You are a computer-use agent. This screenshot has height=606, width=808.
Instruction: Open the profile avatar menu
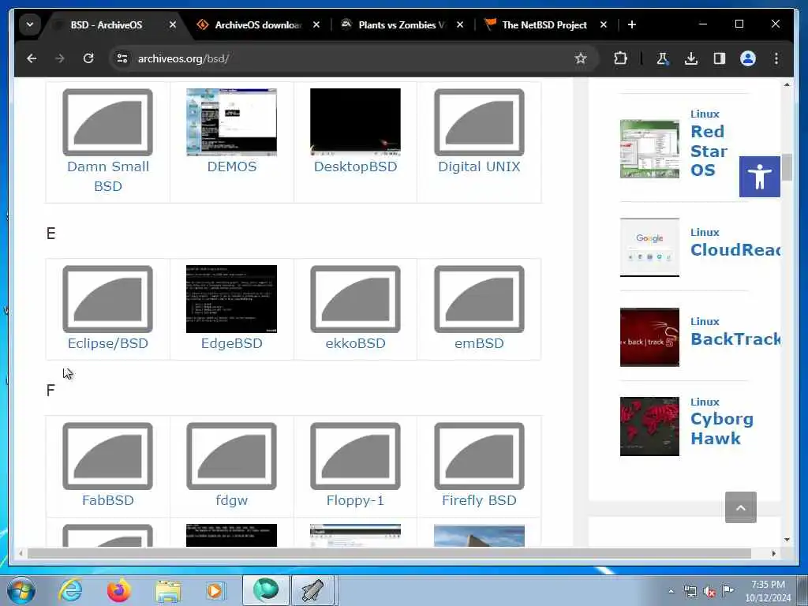(x=748, y=58)
